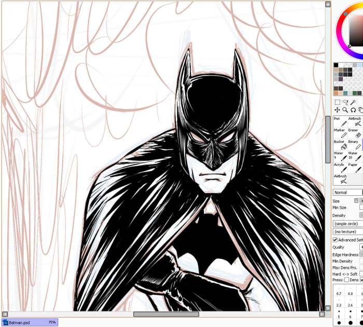Image resolution: width=363 pixels, height=327 pixels.
Task: Toggle the small button beside Size
Action: 356,201
